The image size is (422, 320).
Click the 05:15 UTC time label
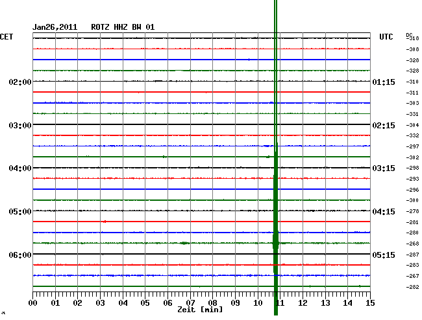[x=384, y=255]
